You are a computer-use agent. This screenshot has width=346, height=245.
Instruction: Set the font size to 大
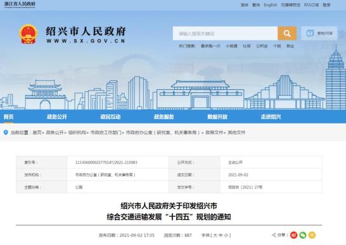pos(215,236)
